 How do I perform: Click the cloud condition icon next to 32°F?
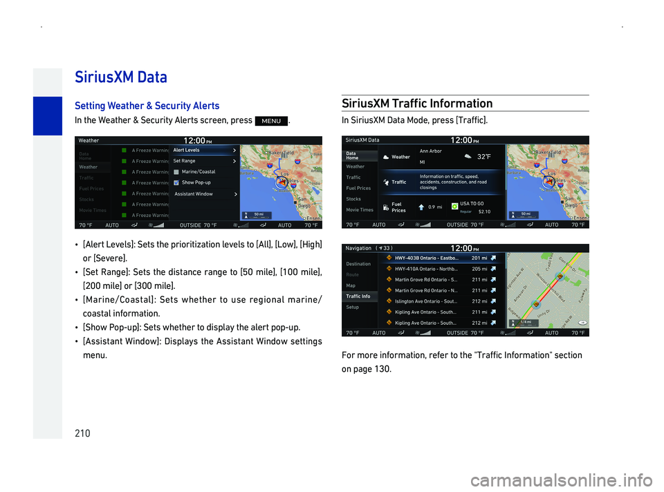(468, 156)
